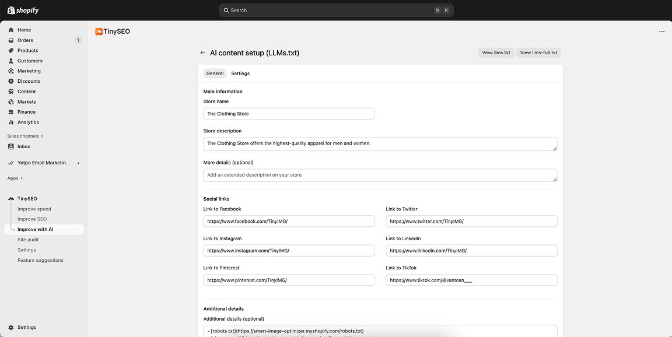Expand the Apps section
The image size is (672, 337).
tap(15, 178)
